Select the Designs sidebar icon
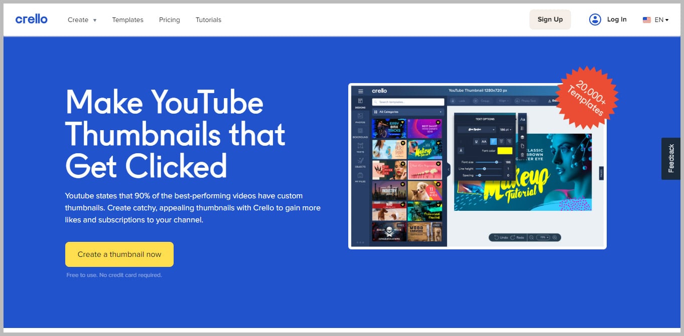This screenshot has width=684, height=336. point(360,101)
